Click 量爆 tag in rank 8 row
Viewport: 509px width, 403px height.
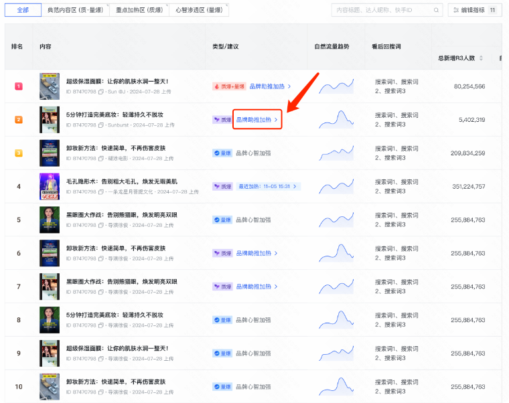tap(222, 320)
